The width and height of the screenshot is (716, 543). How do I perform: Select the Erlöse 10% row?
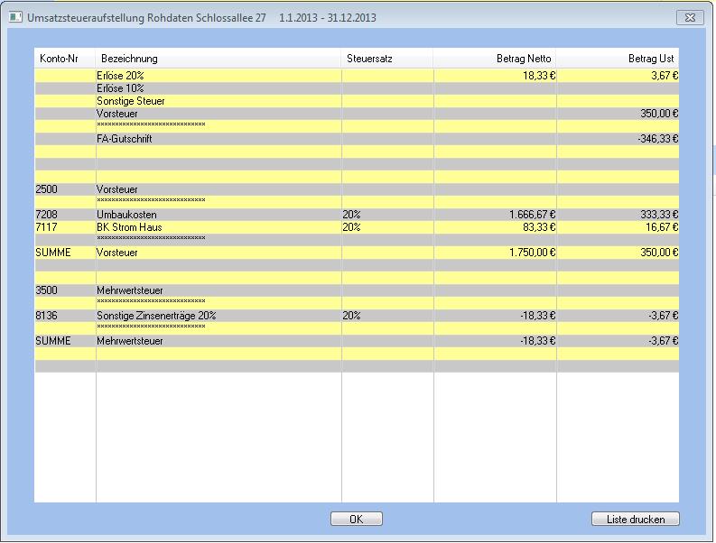pyautogui.click(x=120, y=88)
